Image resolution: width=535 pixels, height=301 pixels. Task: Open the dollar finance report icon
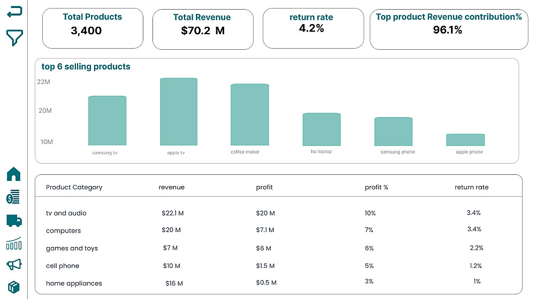[x=14, y=198]
